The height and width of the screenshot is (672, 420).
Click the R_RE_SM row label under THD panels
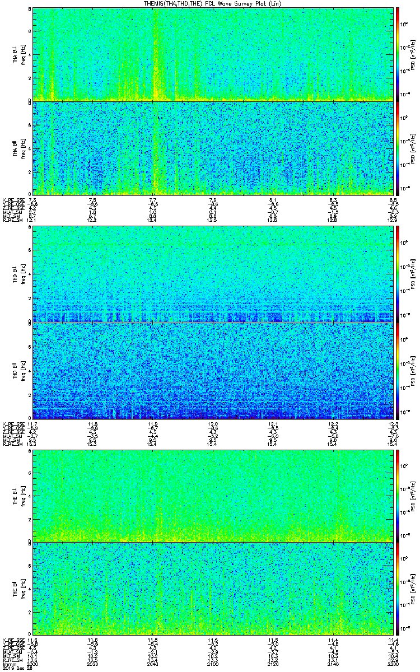pos(12,444)
